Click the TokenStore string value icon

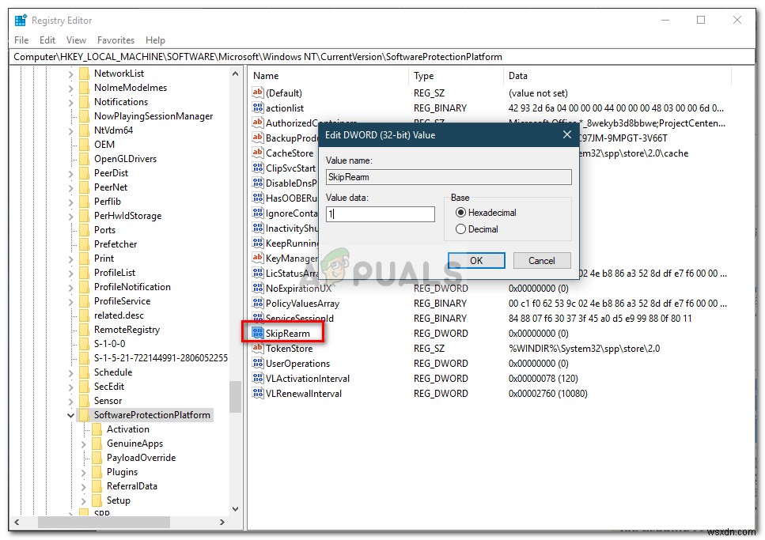(258, 348)
